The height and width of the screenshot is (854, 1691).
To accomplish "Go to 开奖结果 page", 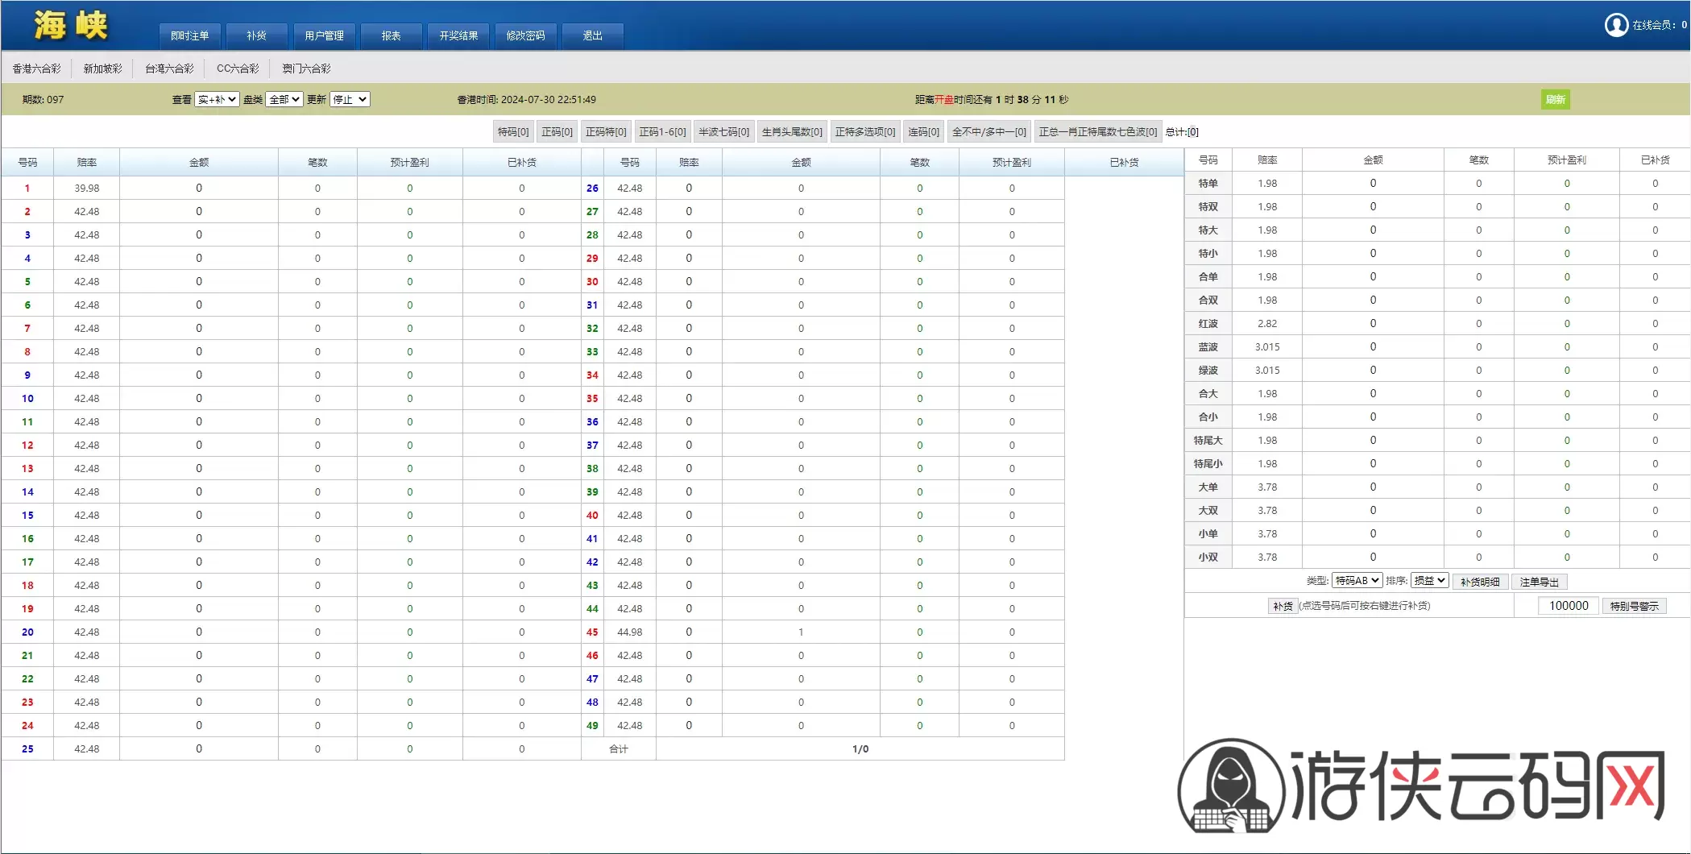I will 458,35.
